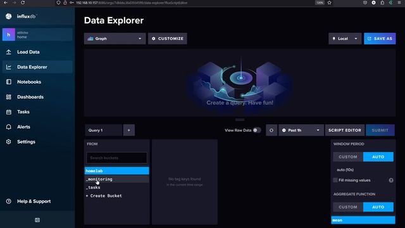Screen dimensions: 405x228
Task: Click the Fill missing values help icon
Action: tap(391, 180)
